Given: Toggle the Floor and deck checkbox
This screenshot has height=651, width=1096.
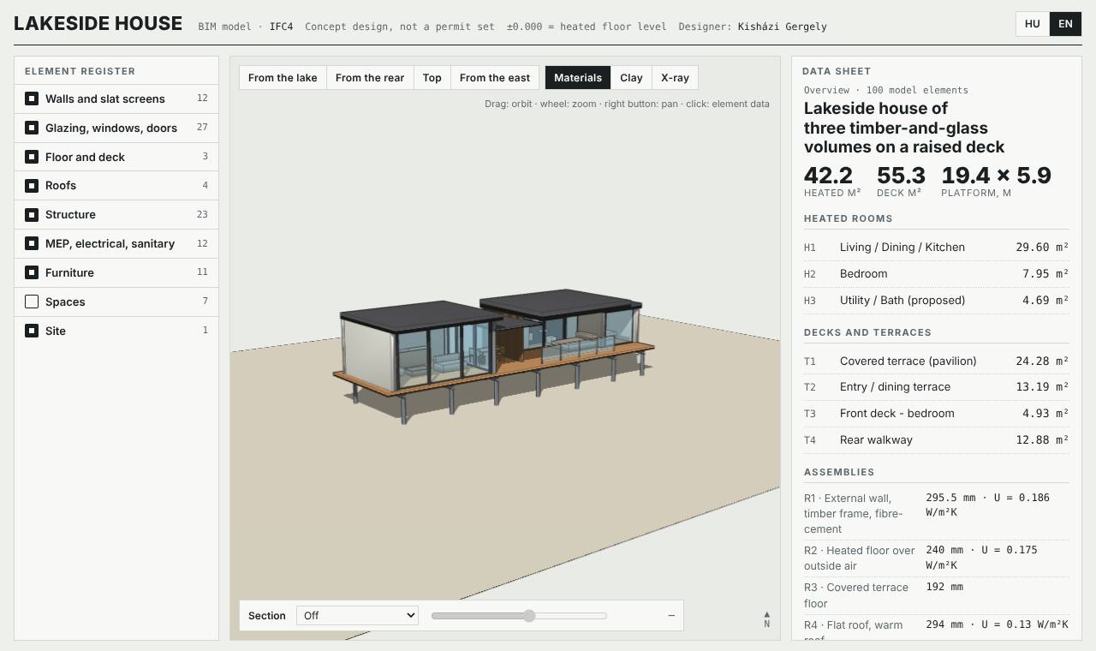Looking at the screenshot, I should [32, 157].
